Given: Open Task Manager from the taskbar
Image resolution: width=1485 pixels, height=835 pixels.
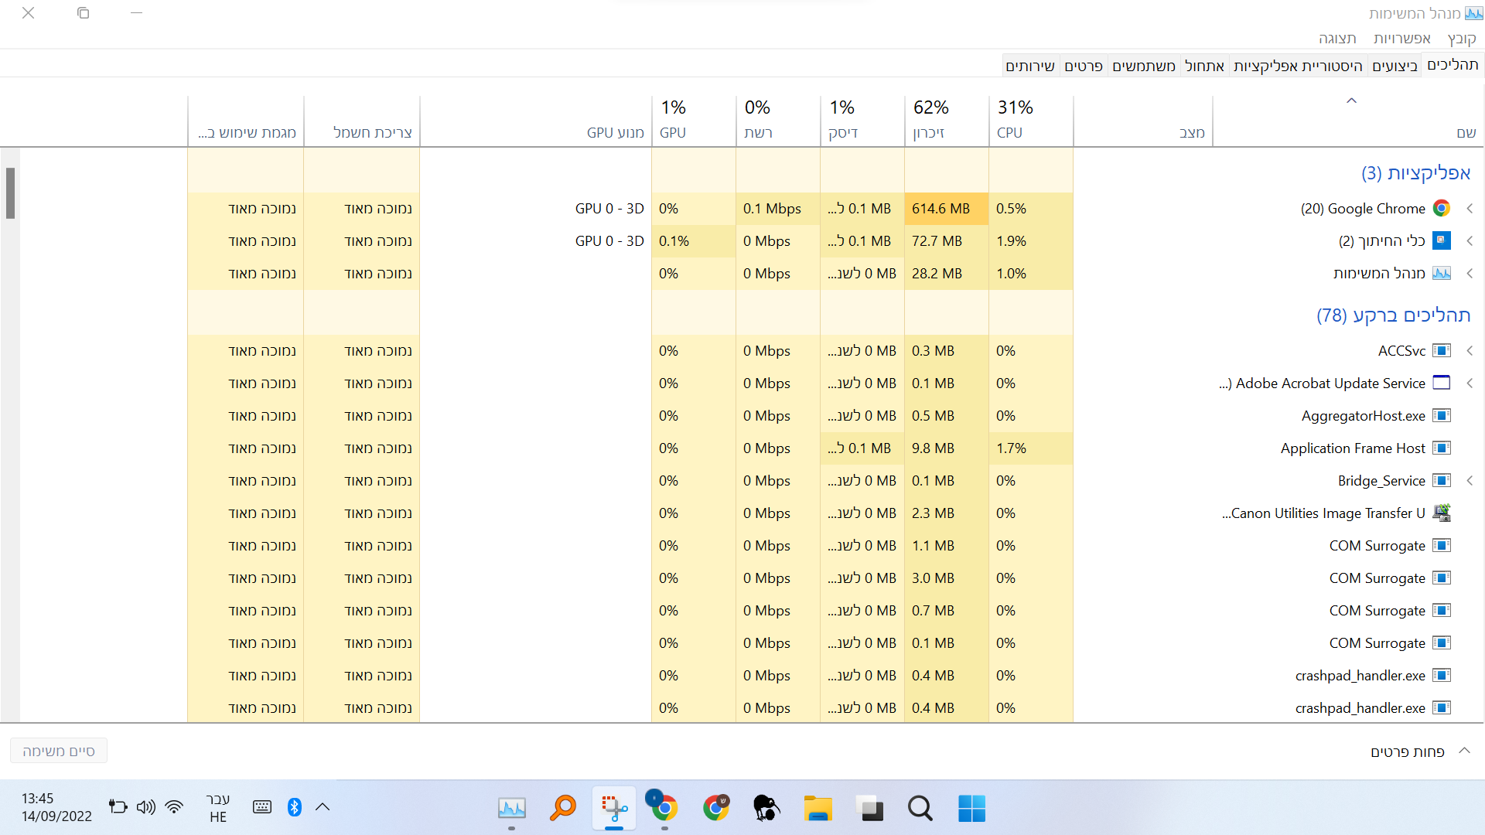Looking at the screenshot, I should [511, 809].
